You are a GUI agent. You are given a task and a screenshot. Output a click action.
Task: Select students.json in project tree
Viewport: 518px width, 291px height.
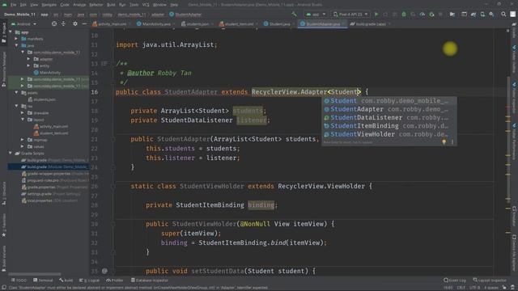42,99
